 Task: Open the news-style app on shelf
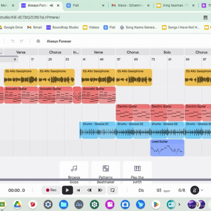coord(171,204)
